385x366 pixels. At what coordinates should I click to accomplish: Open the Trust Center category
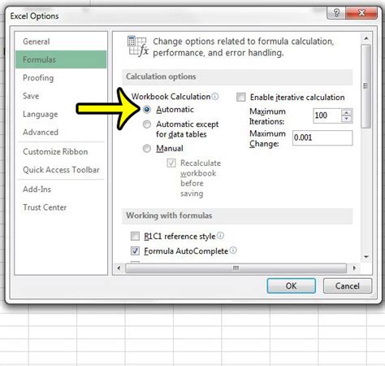(x=61, y=207)
